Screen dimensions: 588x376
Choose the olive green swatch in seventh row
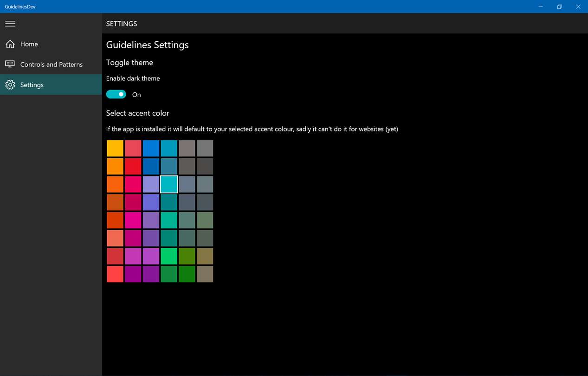coord(187,256)
